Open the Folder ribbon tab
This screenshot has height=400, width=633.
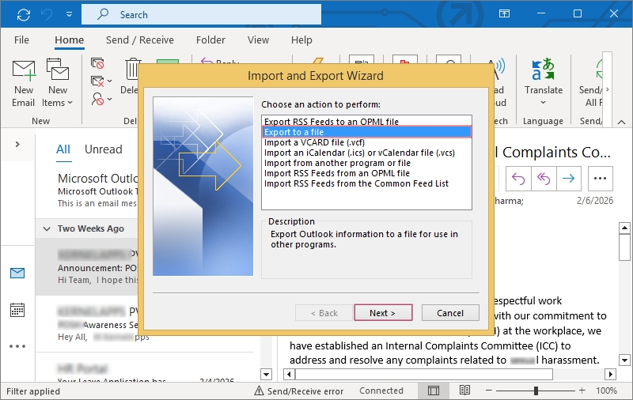tap(210, 40)
